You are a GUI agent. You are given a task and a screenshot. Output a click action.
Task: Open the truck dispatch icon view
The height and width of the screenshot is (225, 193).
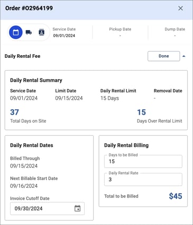click(29, 32)
